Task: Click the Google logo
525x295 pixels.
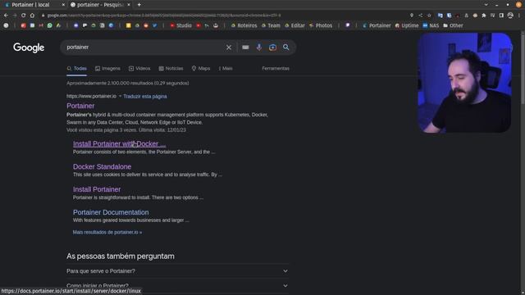Action: (x=29, y=48)
